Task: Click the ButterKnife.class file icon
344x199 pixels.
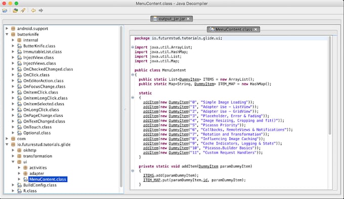Action: tap(19, 46)
